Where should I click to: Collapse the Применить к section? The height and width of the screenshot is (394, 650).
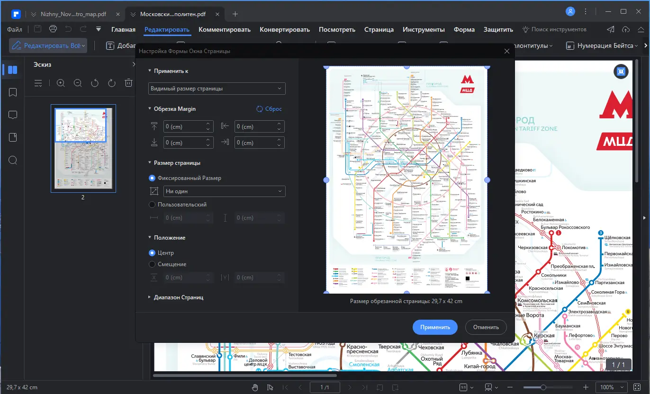coord(150,71)
